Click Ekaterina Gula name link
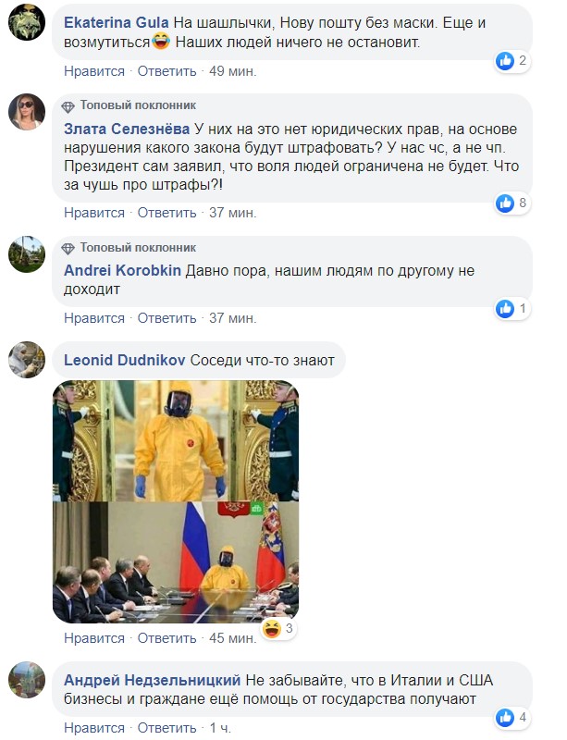 point(117,22)
